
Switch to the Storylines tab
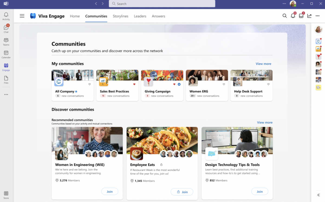click(x=120, y=16)
